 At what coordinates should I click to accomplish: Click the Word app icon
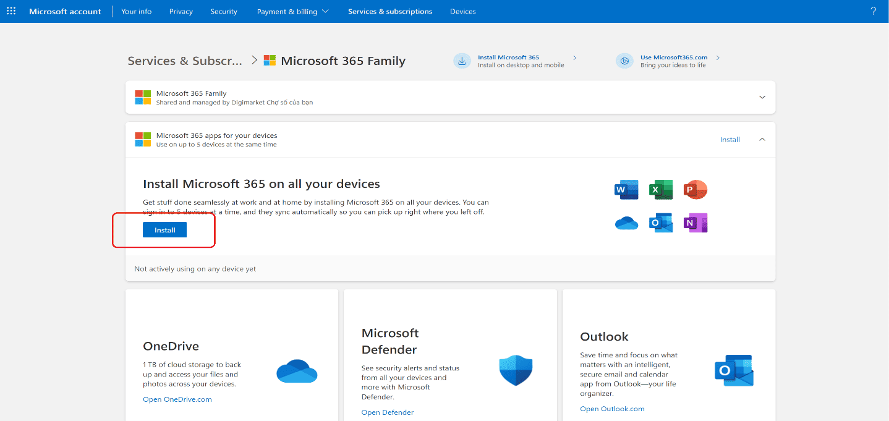click(x=626, y=190)
